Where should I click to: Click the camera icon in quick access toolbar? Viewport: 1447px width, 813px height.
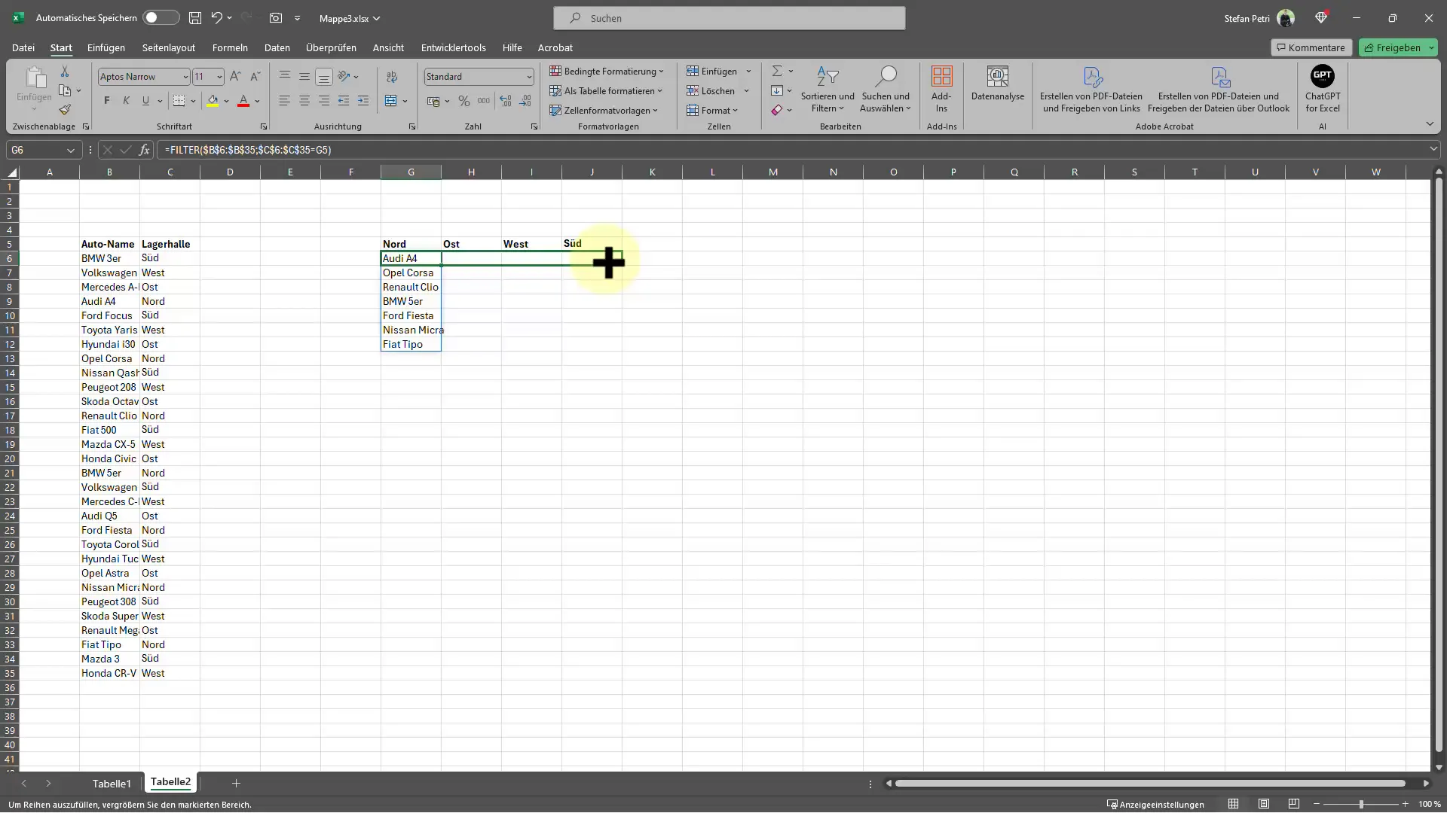coord(276,18)
